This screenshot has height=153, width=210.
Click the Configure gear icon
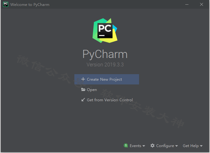coord(152,146)
